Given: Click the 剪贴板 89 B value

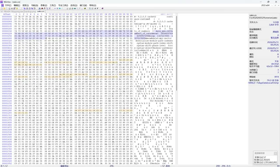Looking at the screenshot, I should [276, 77].
